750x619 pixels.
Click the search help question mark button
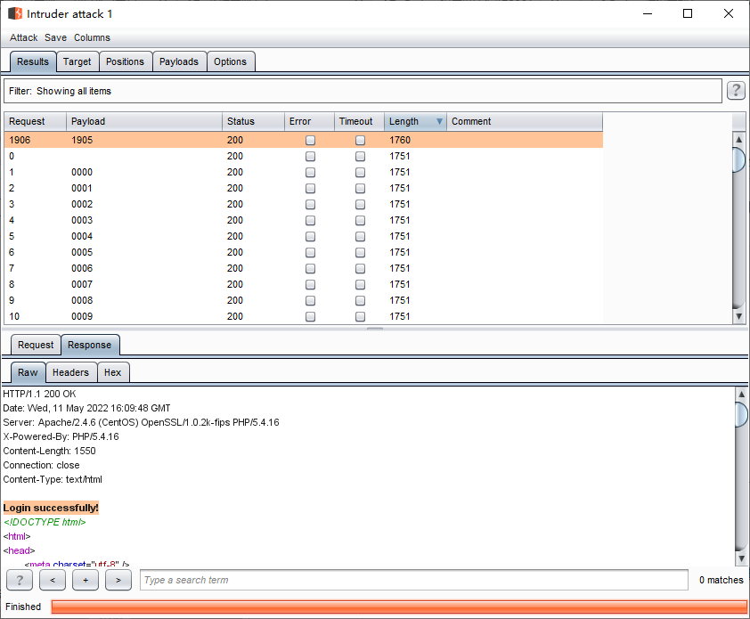tap(20, 580)
